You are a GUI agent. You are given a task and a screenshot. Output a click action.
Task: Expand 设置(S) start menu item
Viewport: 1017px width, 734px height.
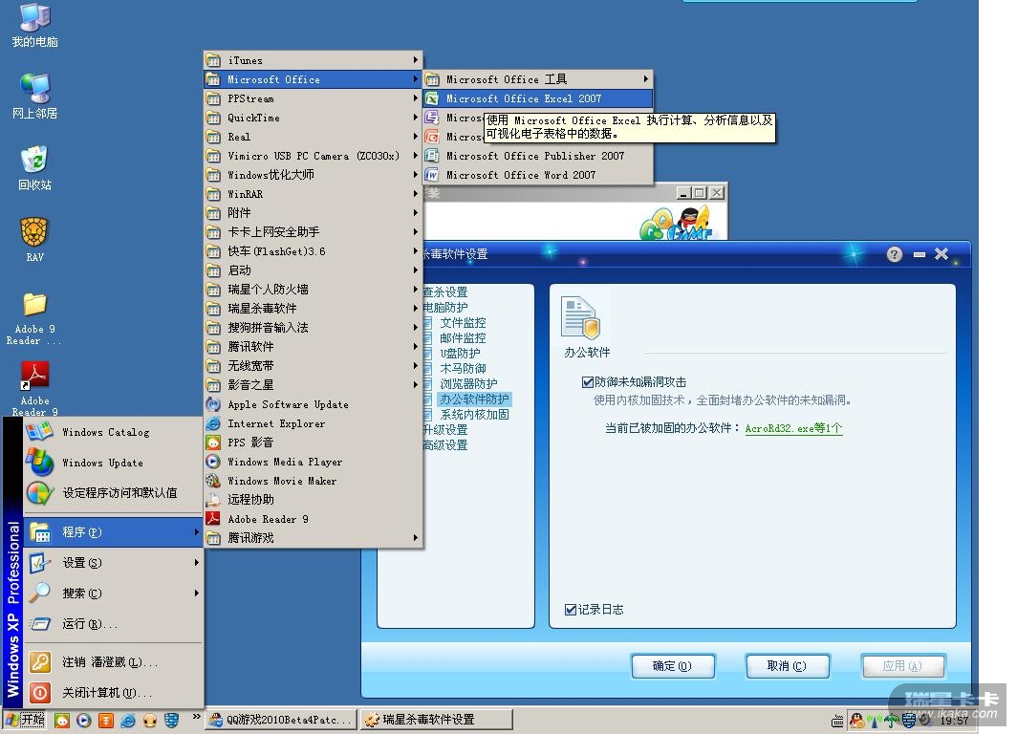113,563
